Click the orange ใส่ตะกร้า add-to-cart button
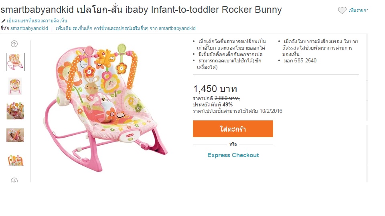 tap(233, 129)
